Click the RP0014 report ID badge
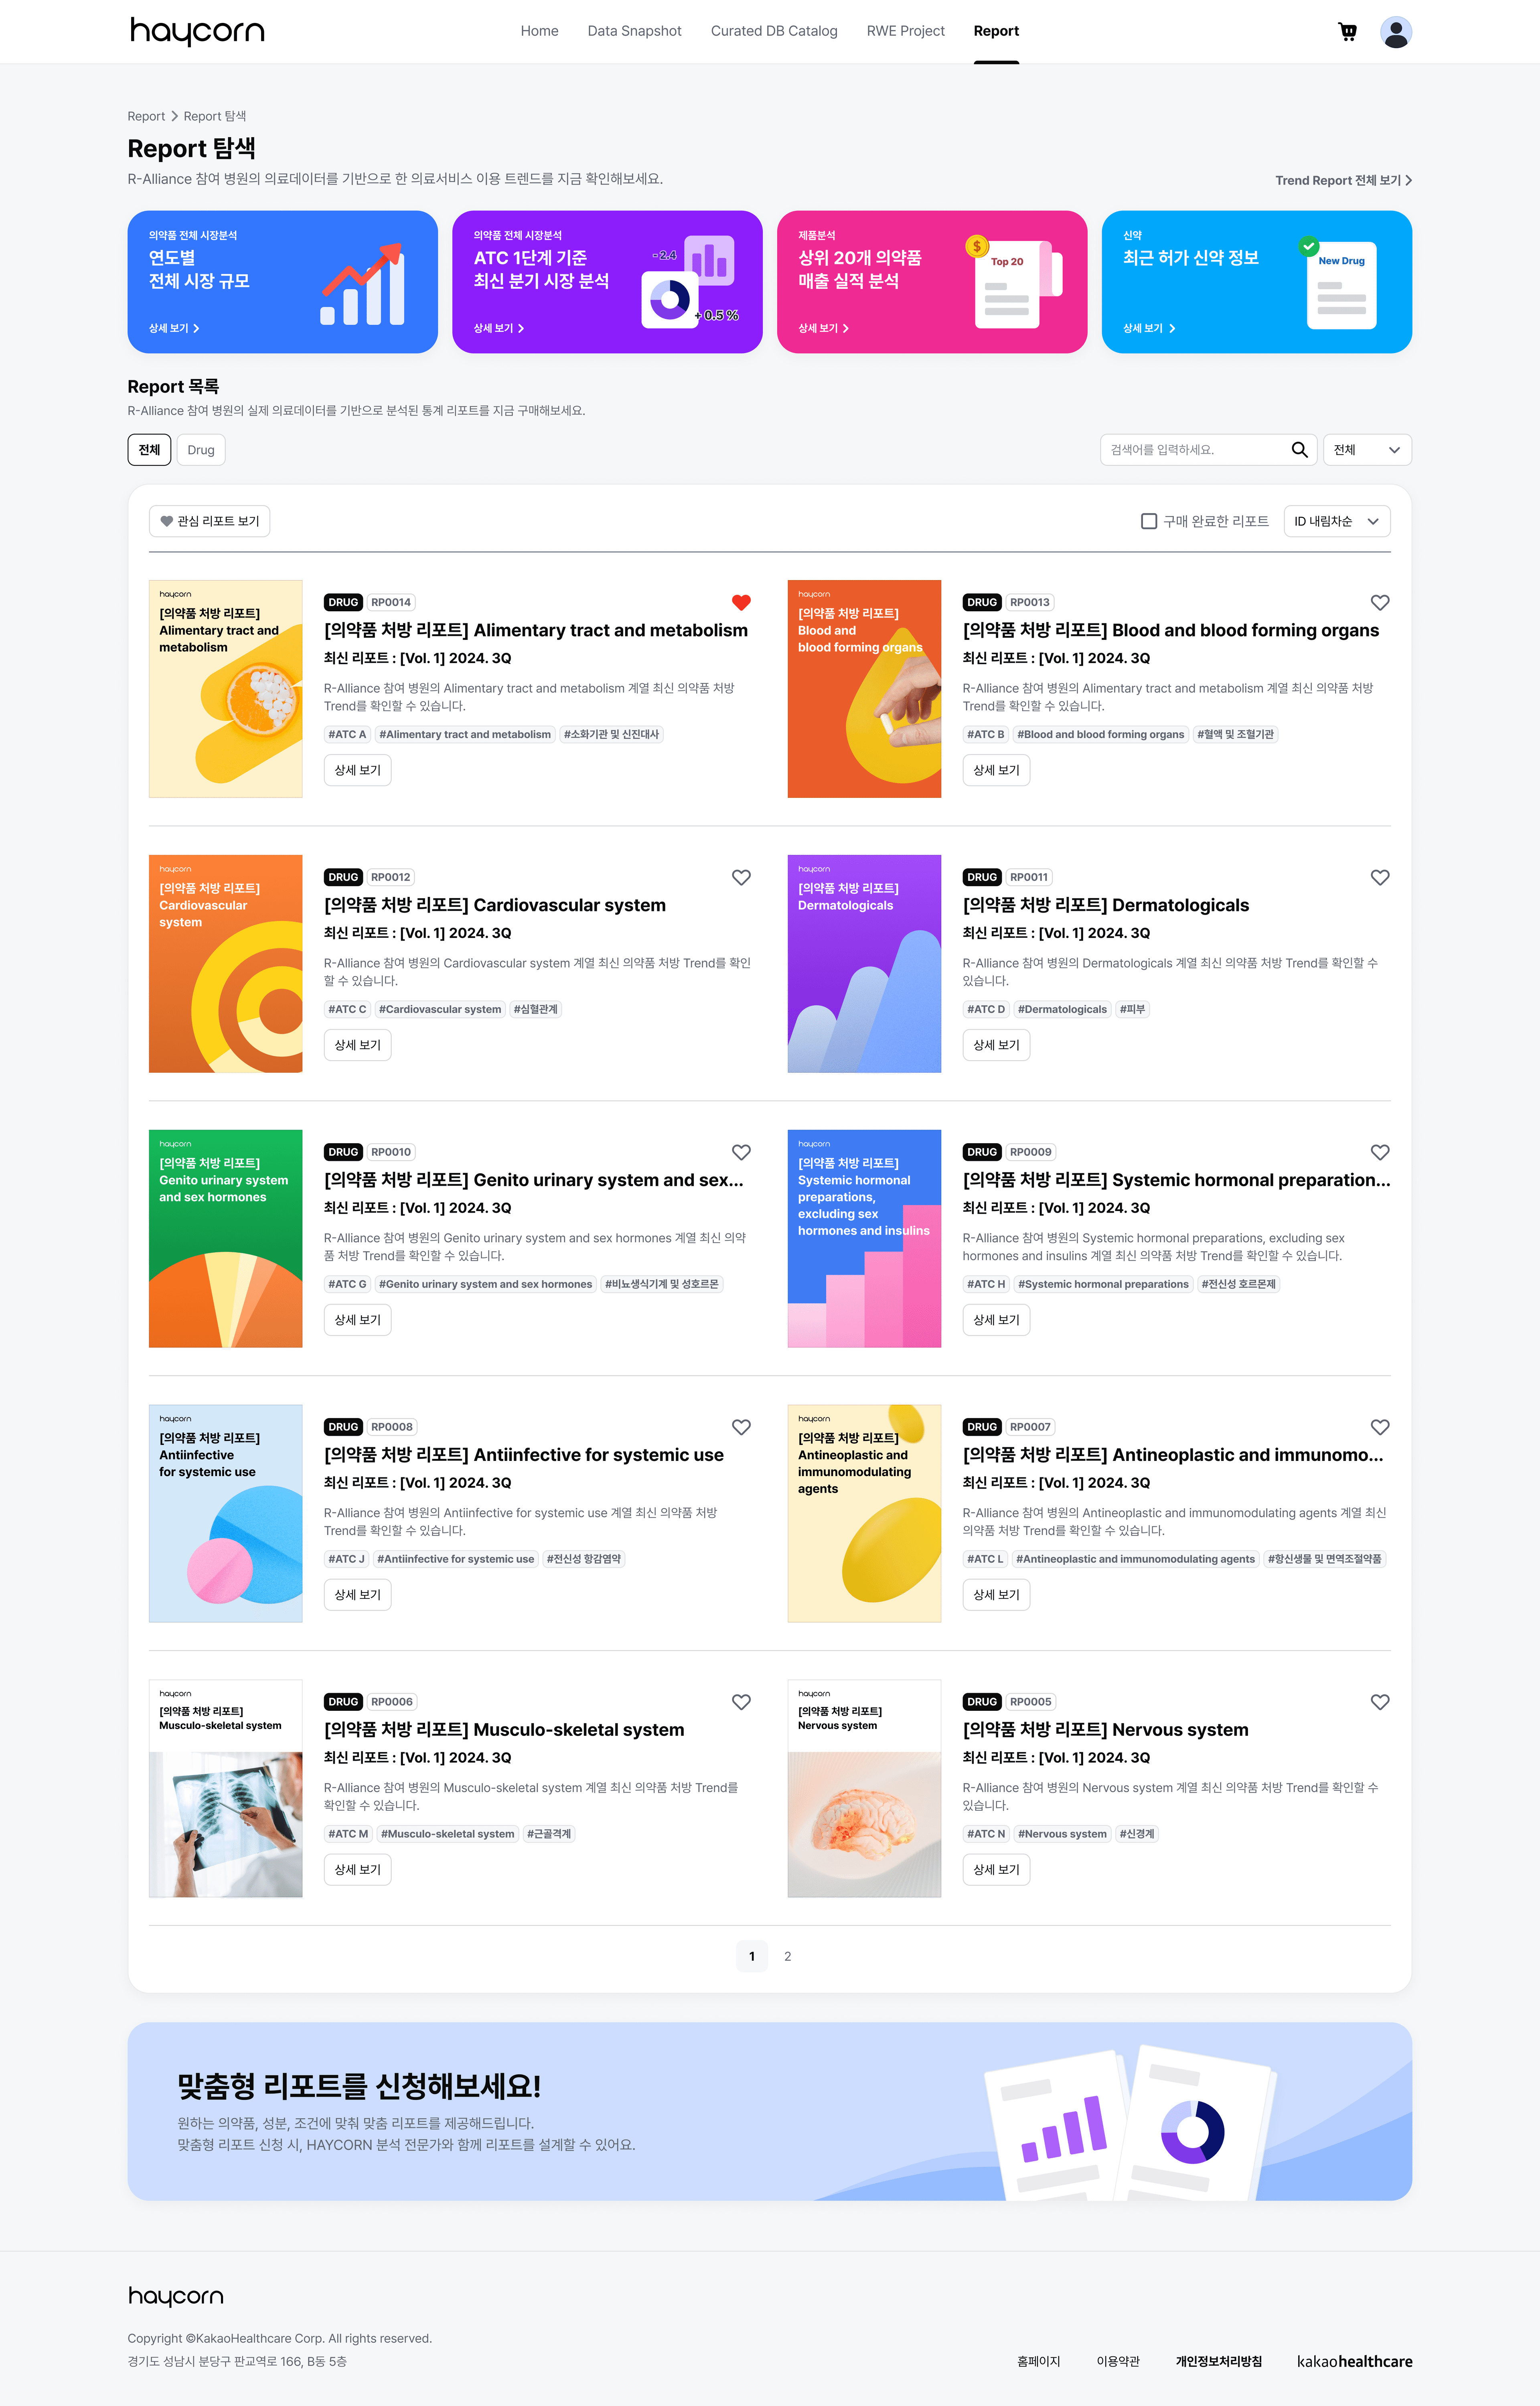This screenshot has height=2406, width=1540. 391,602
